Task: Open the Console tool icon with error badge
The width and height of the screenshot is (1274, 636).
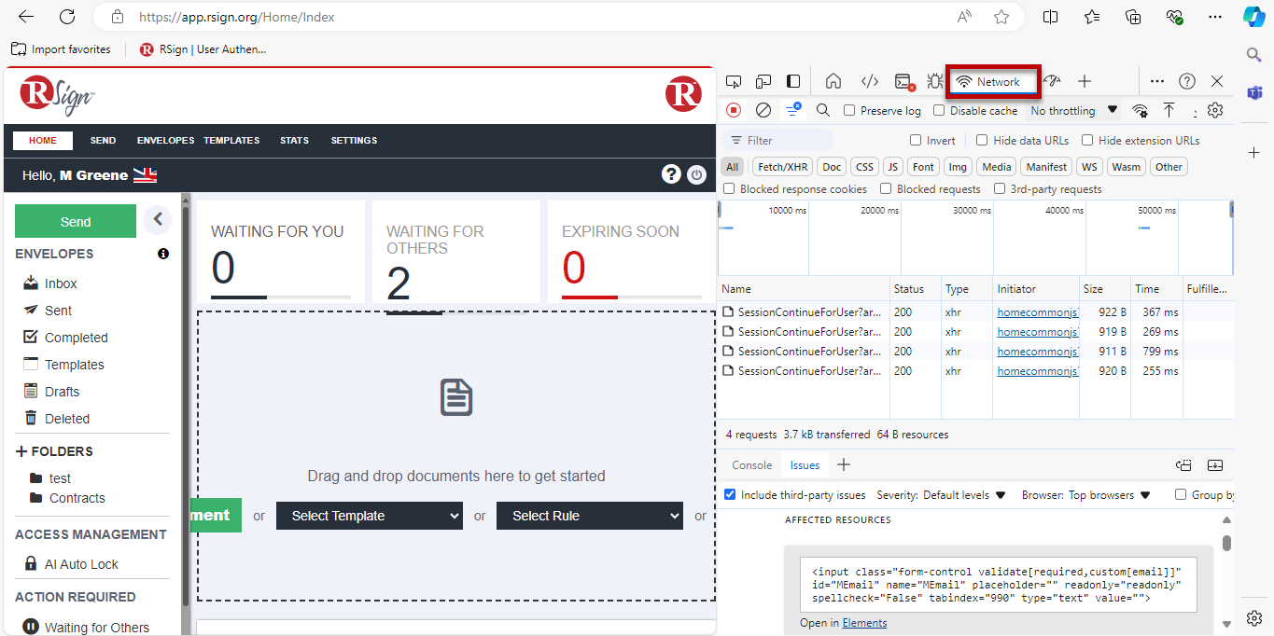Action: (x=903, y=82)
